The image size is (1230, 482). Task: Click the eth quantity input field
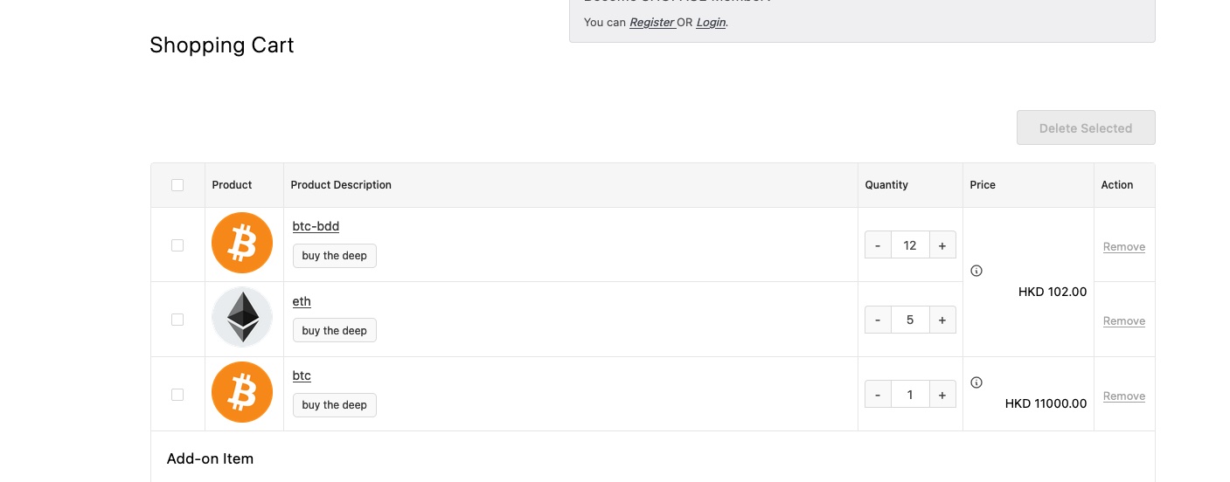(910, 320)
